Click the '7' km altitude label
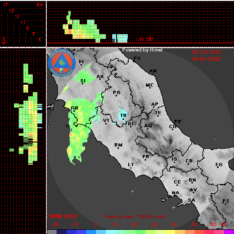Viewport: 234px width, 234px height. click(x=33, y=34)
